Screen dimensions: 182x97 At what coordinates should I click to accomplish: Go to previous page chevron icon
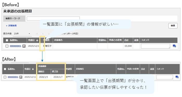coord(43,34)
